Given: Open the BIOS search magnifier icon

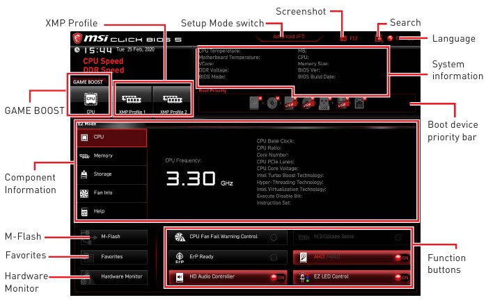Looking at the screenshot, I should (379, 38).
